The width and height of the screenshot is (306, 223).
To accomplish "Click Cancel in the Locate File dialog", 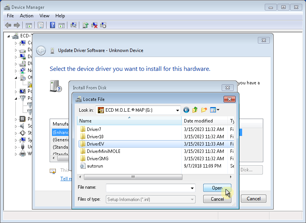I will pyautogui.click(x=217, y=199).
